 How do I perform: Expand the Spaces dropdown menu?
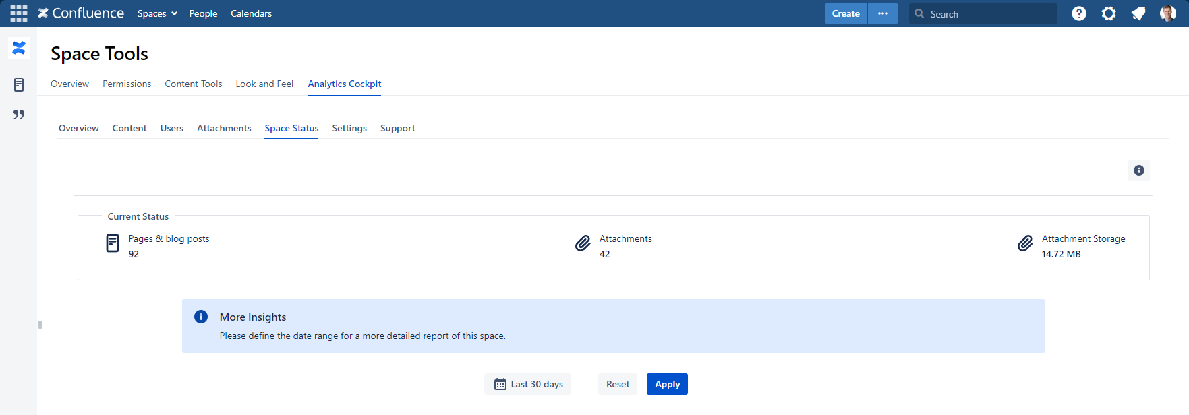pyautogui.click(x=157, y=13)
